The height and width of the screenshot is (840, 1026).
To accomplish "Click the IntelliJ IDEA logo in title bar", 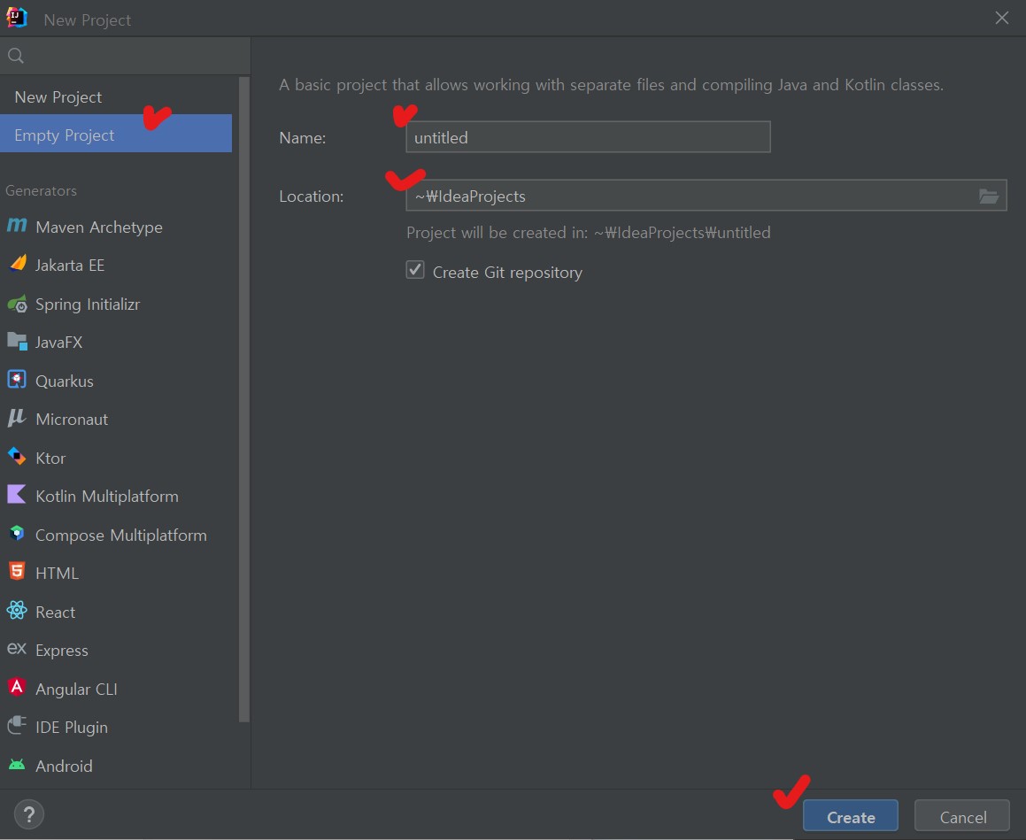I will 16,19.
